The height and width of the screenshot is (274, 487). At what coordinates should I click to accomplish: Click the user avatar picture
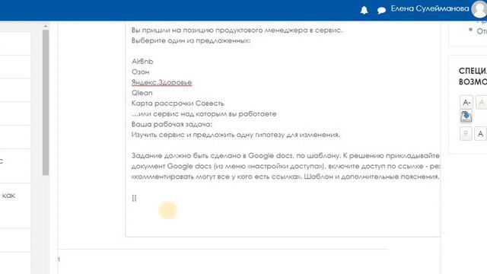(x=479, y=9)
